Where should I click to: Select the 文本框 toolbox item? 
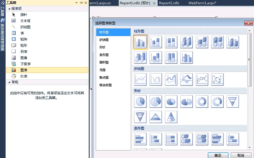47,21
